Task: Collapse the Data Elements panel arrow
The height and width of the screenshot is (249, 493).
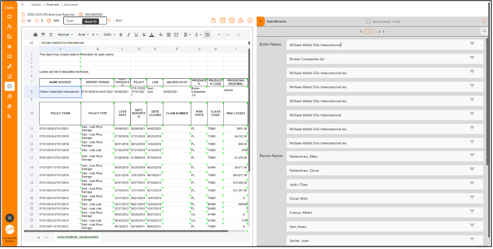Action: point(260,21)
